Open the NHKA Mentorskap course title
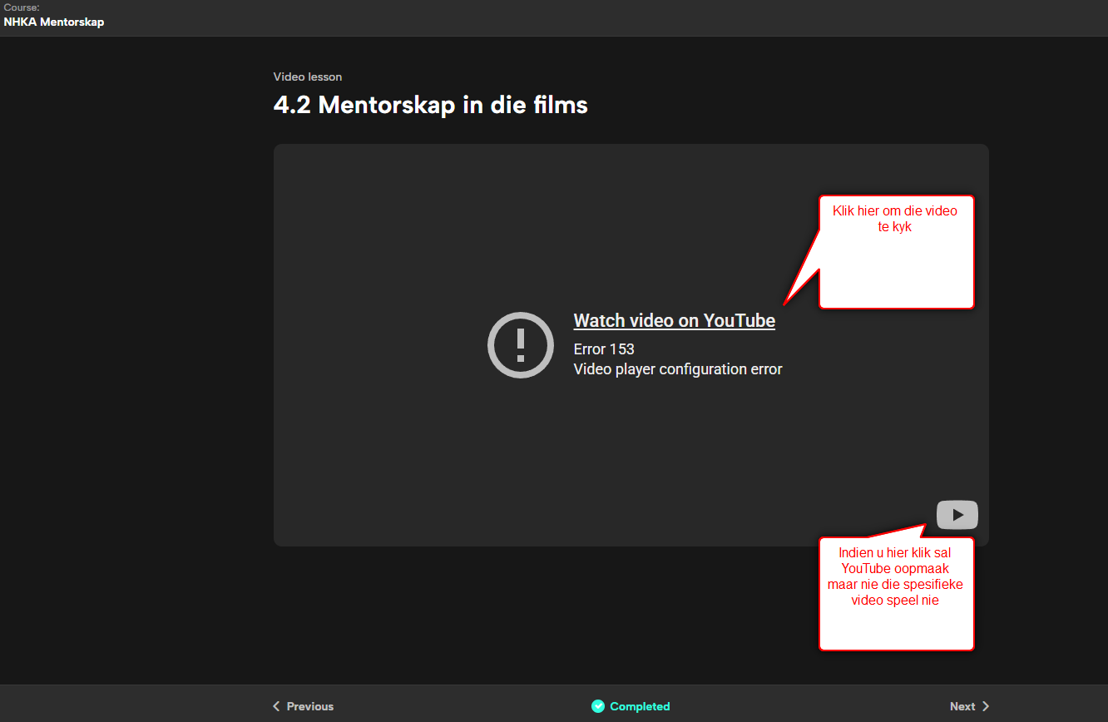 tap(54, 22)
